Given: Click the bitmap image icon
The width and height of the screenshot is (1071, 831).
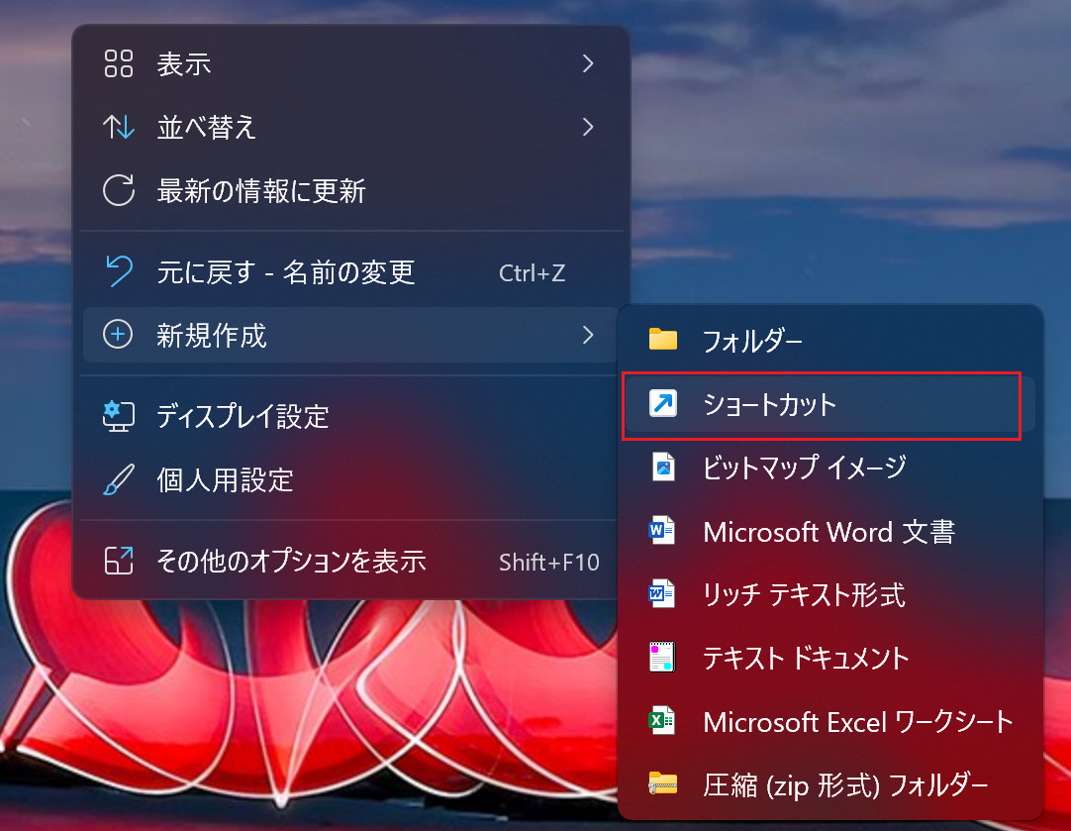Looking at the screenshot, I should pyautogui.click(x=661, y=467).
